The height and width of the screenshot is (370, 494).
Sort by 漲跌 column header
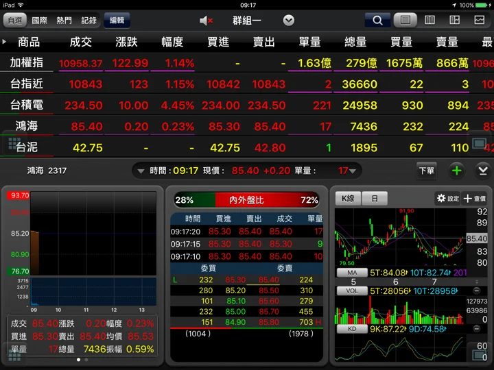[x=126, y=42]
